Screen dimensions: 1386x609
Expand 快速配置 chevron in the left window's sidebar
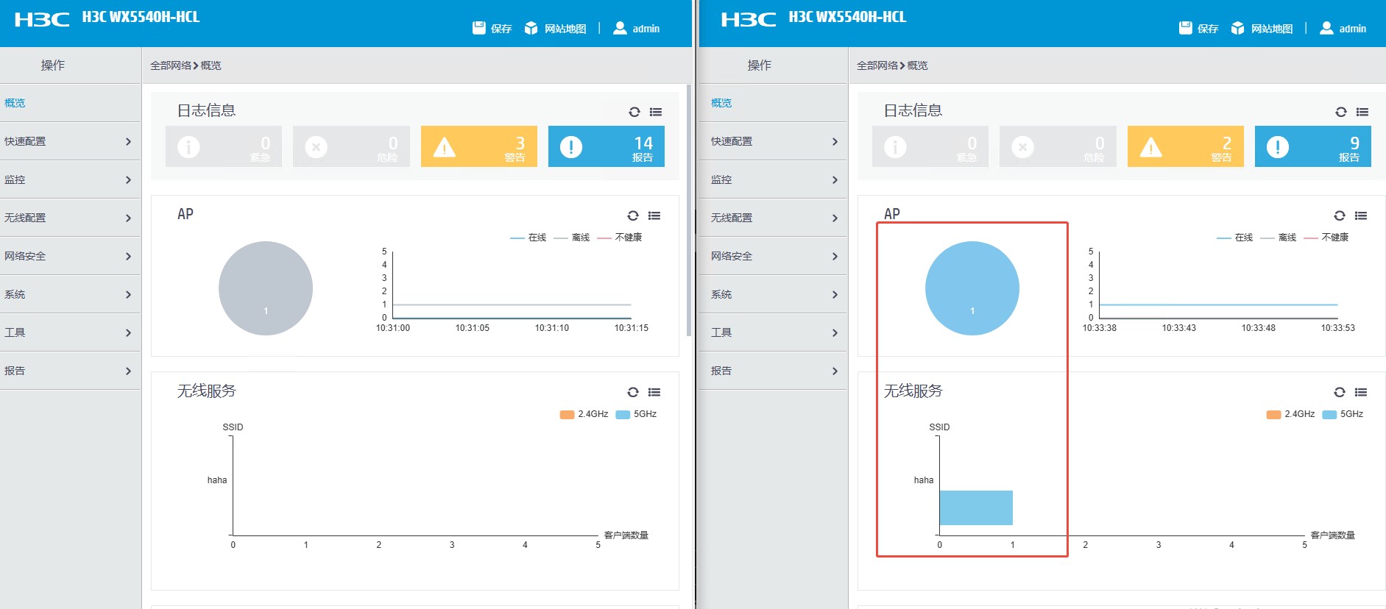(x=128, y=141)
